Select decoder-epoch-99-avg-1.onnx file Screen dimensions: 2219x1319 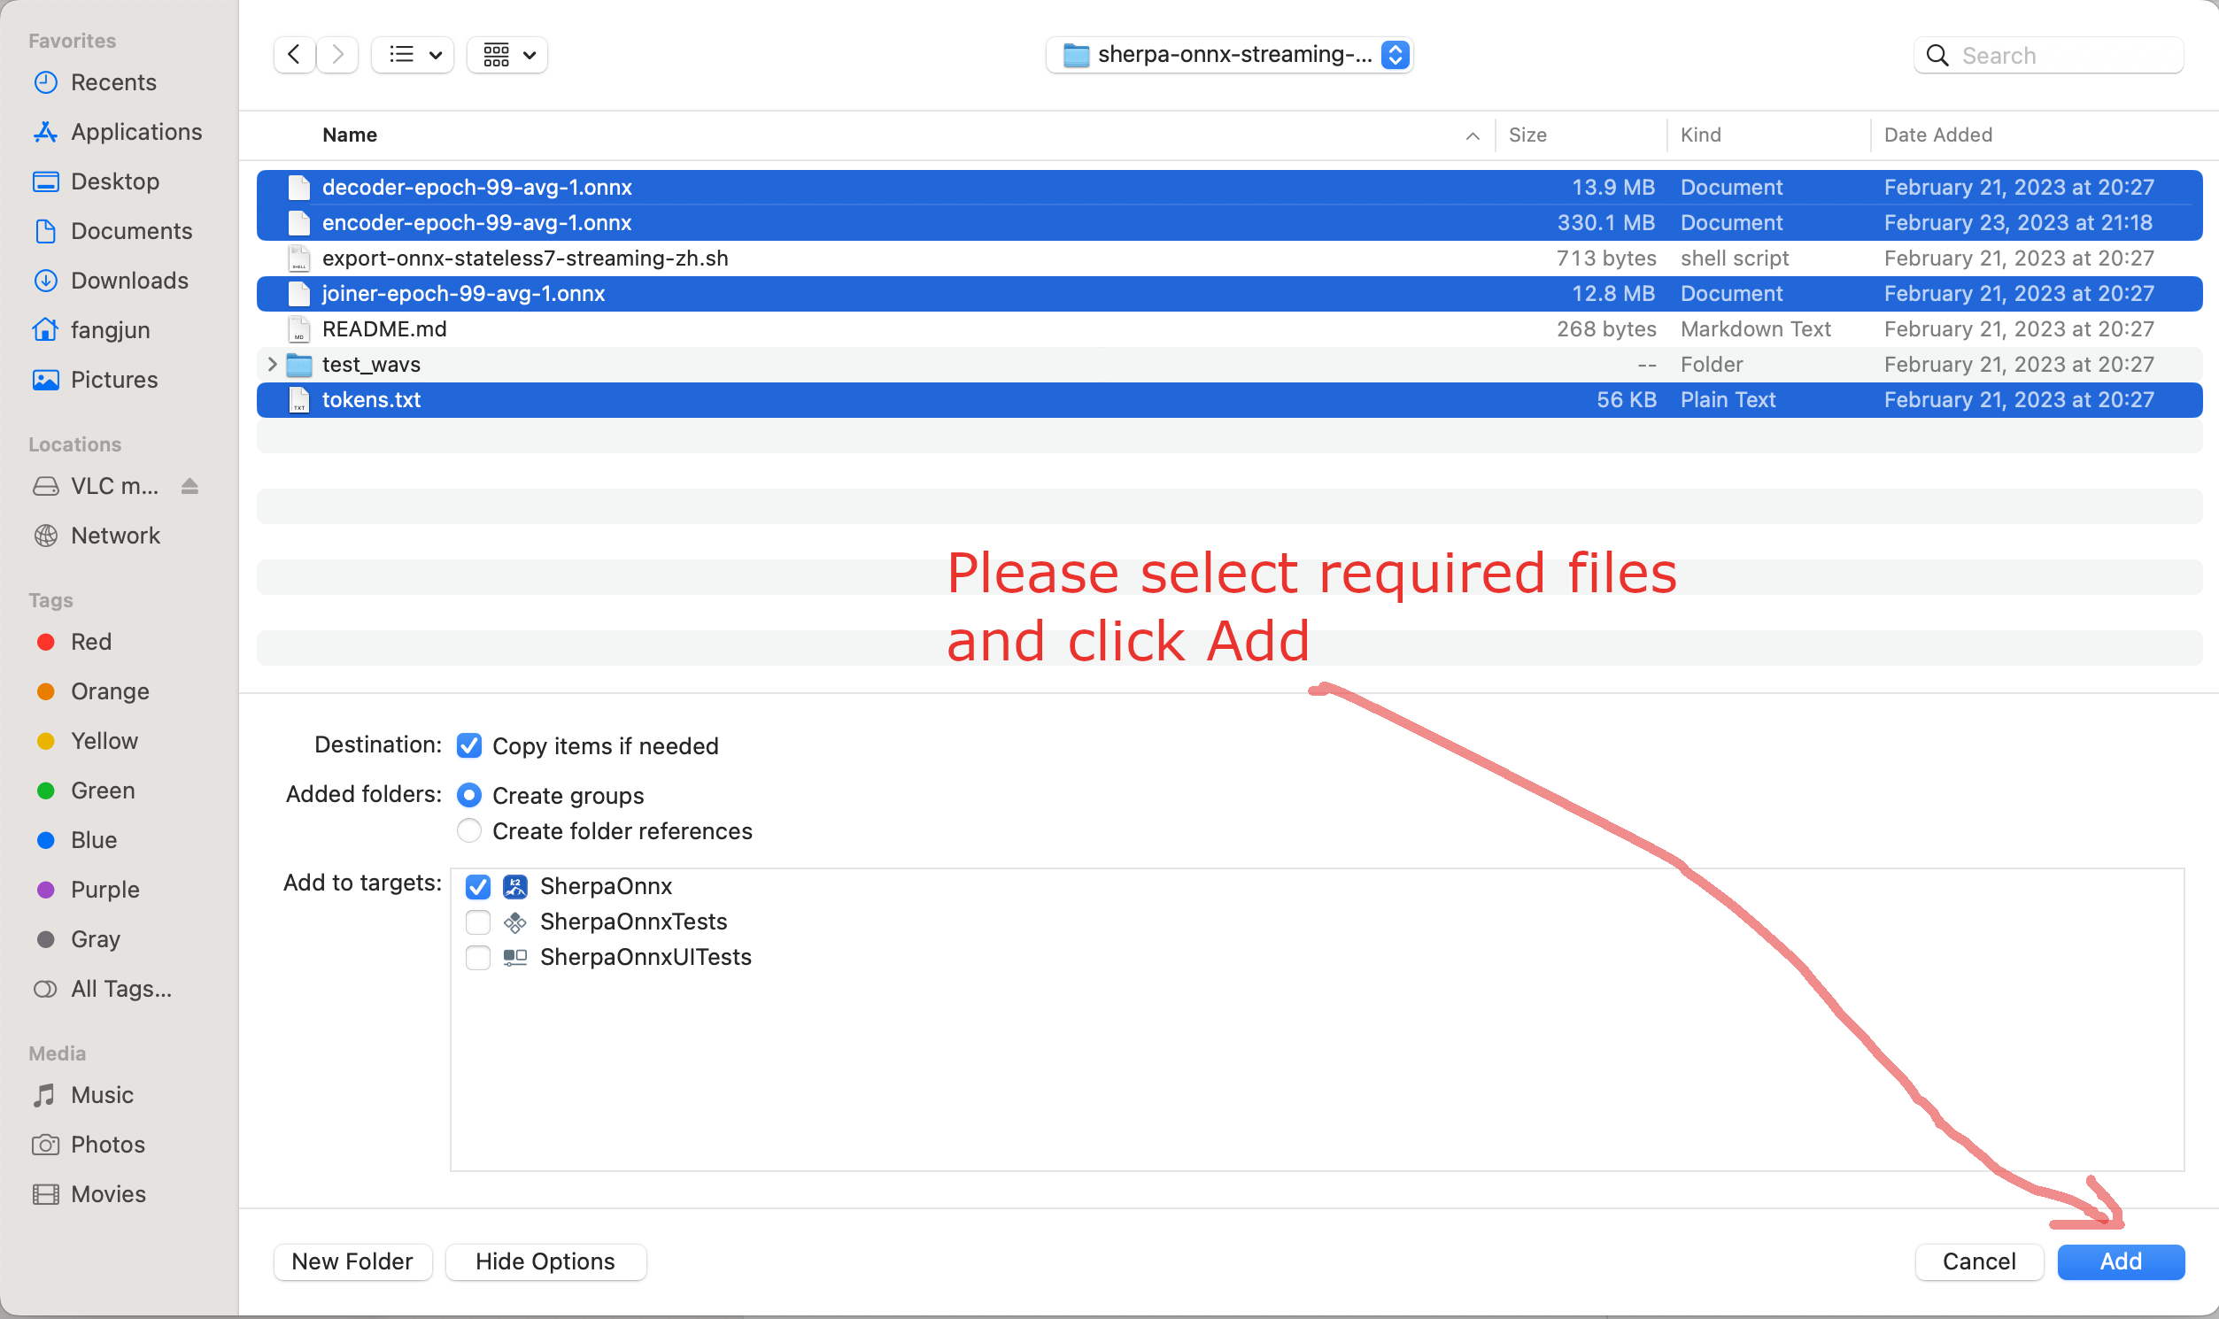click(x=1229, y=188)
